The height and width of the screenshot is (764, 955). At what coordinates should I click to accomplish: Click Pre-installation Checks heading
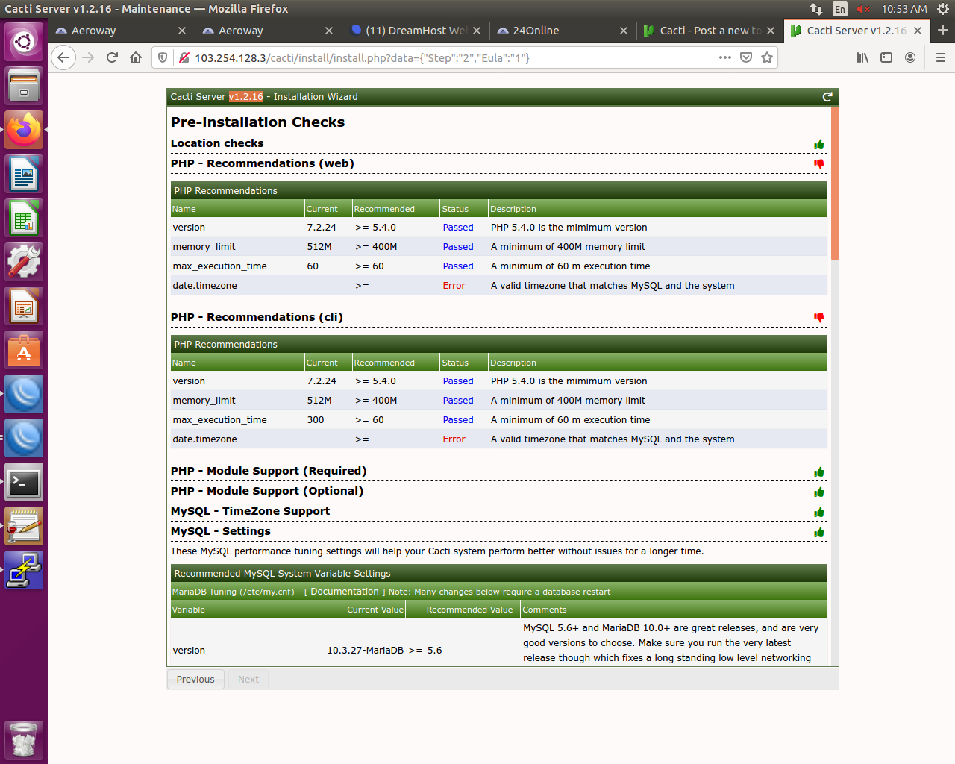(257, 122)
